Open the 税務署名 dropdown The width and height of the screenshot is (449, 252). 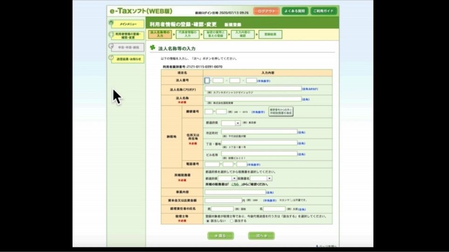(x=261, y=178)
